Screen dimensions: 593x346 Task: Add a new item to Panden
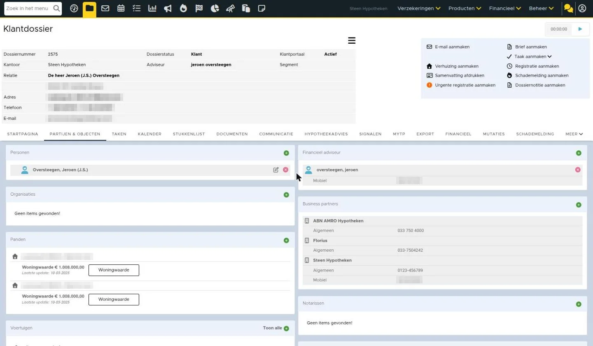pos(286,241)
